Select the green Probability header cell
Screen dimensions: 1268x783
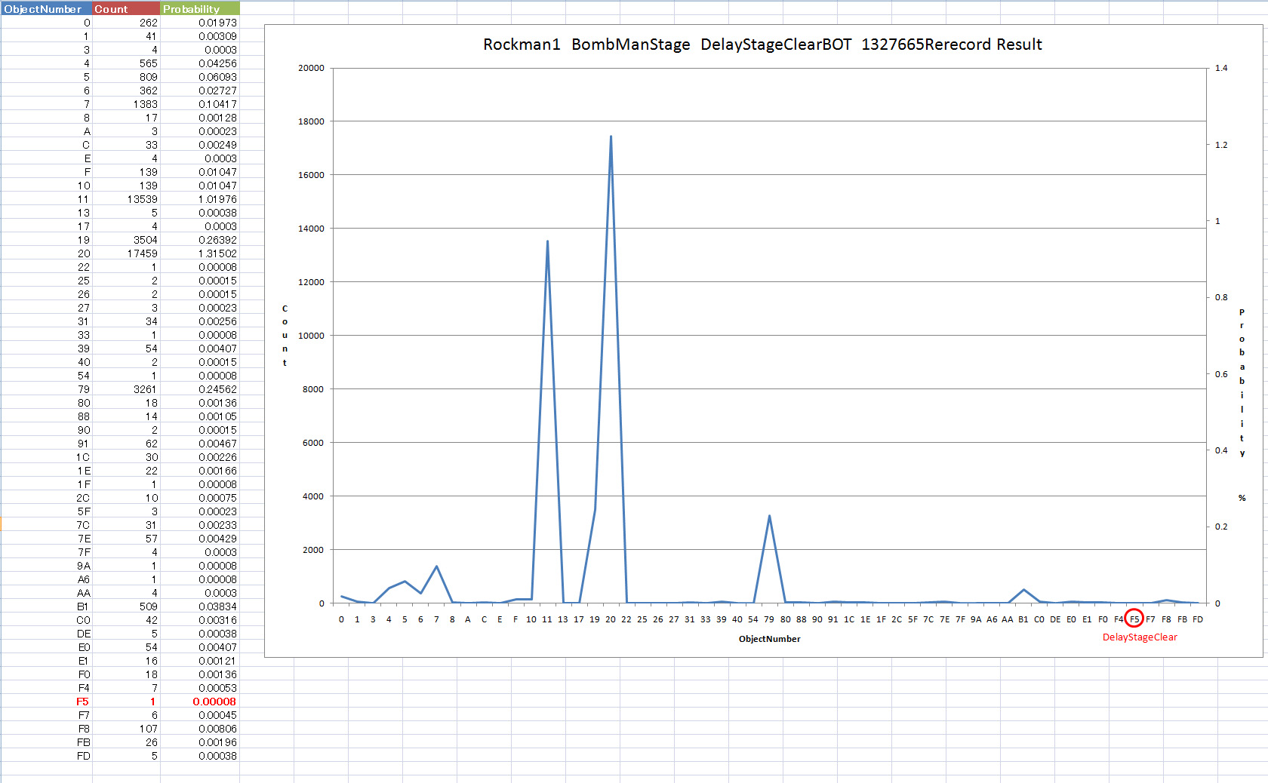(x=200, y=9)
